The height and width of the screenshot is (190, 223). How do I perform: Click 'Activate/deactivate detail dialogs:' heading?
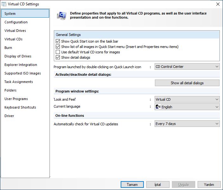pyautogui.click(x=83, y=74)
